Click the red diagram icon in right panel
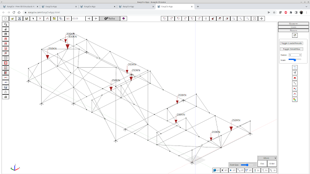Viewport: 310px width, 174px height. coord(295,78)
